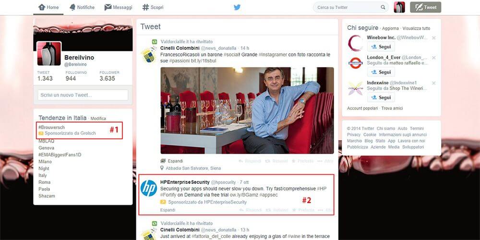Follow London_4_Ever with Segui
This screenshot has width=480, height=240.
(381, 72)
